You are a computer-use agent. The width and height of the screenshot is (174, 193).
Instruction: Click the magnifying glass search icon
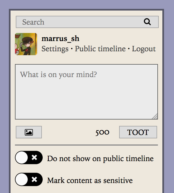147,22
